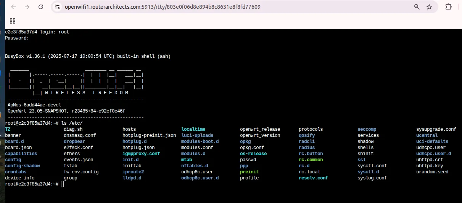Click 'urandom.seed' in the terminal output
The width and height of the screenshot is (462, 203).
point(432,172)
